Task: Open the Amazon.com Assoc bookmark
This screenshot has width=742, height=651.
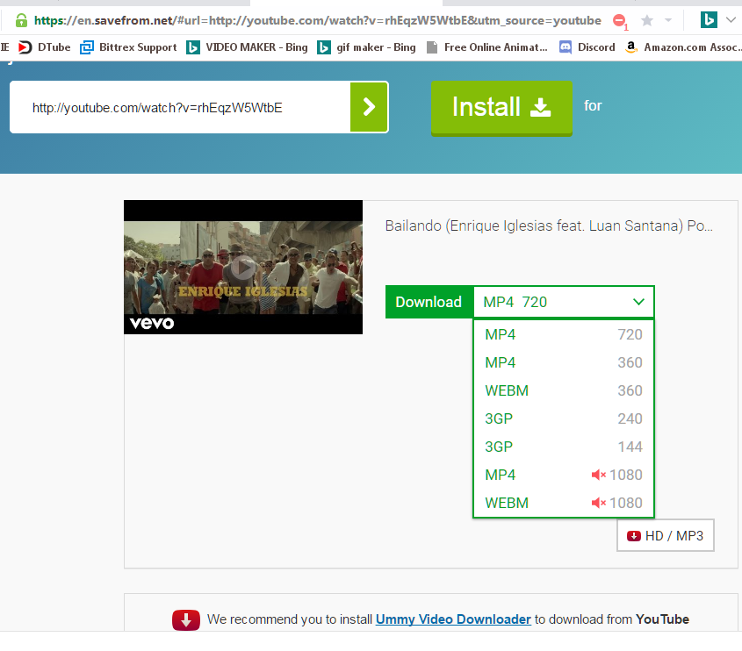Action: tap(683, 47)
